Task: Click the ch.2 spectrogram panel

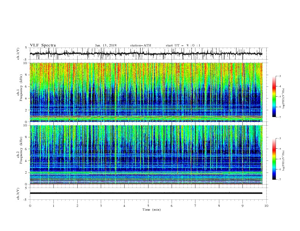Action: pyautogui.click(x=146, y=155)
